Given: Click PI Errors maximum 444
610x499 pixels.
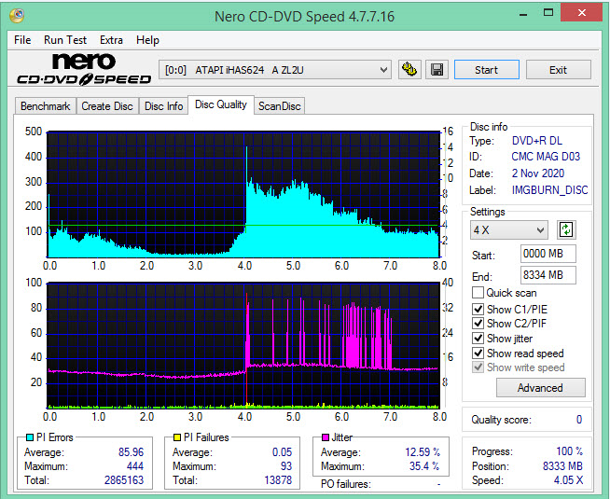Looking at the screenshot, I should 135,466.
